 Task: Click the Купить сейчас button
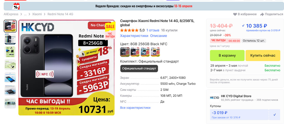click(263, 56)
